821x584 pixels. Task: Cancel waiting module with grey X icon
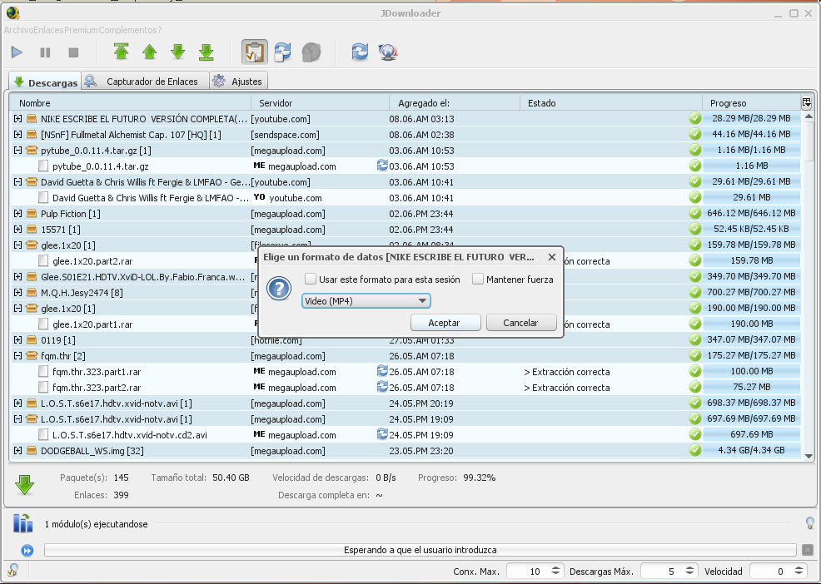click(808, 550)
